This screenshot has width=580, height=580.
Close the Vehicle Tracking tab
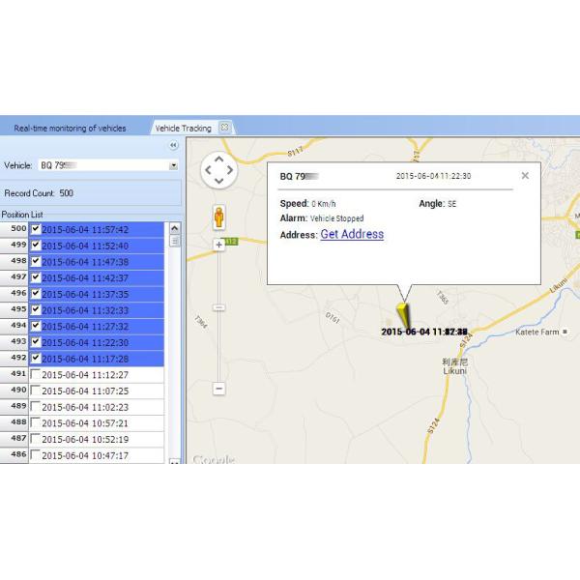point(224,128)
